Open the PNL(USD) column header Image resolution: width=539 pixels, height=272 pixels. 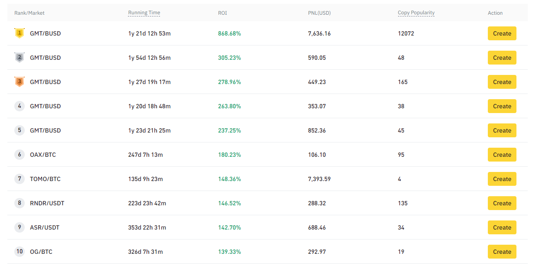pos(319,13)
